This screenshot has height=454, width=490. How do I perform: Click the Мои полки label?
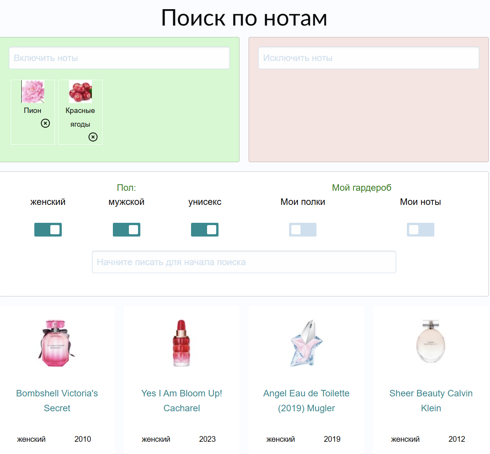coord(303,202)
